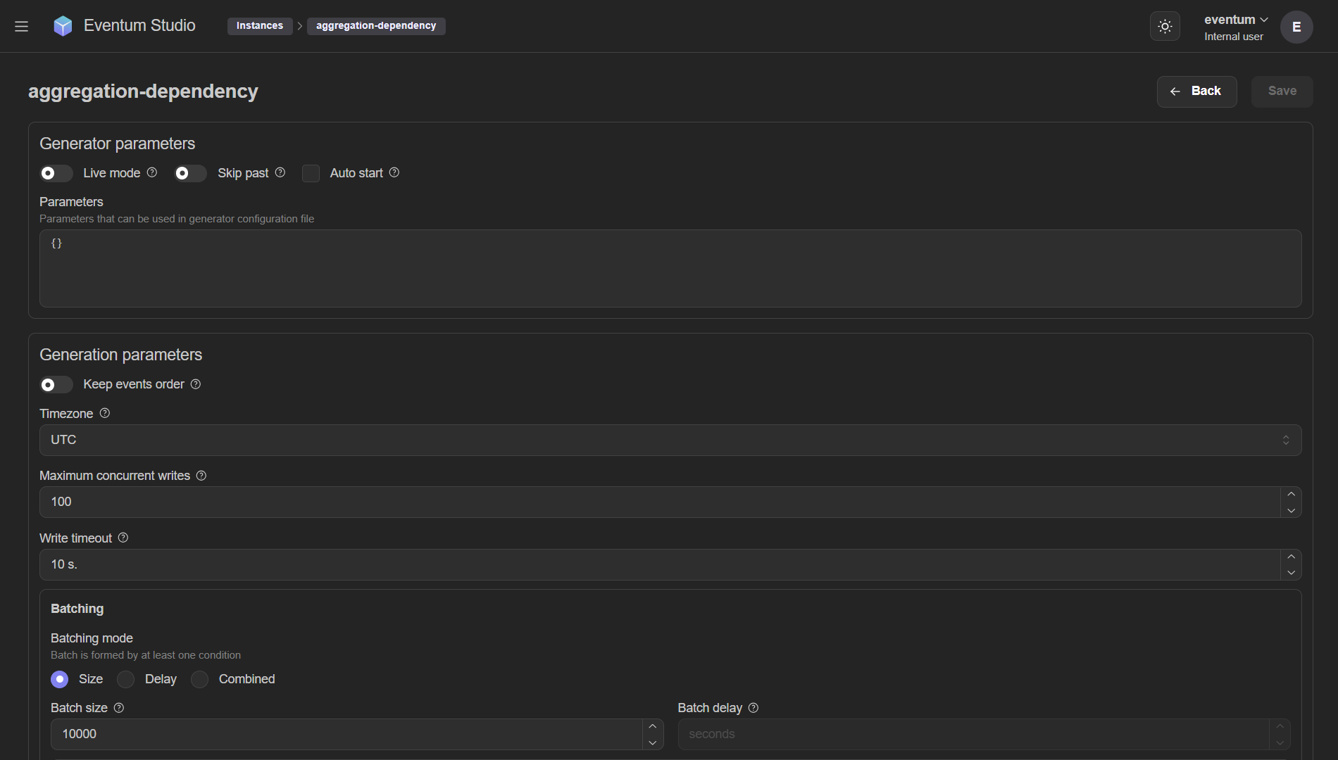Image resolution: width=1338 pixels, height=760 pixels.
Task: Check the Auto start checkbox
Action: pos(311,173)
